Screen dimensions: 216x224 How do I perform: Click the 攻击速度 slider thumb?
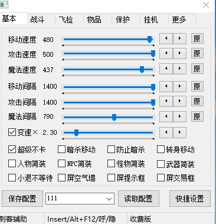pos(153,54)
